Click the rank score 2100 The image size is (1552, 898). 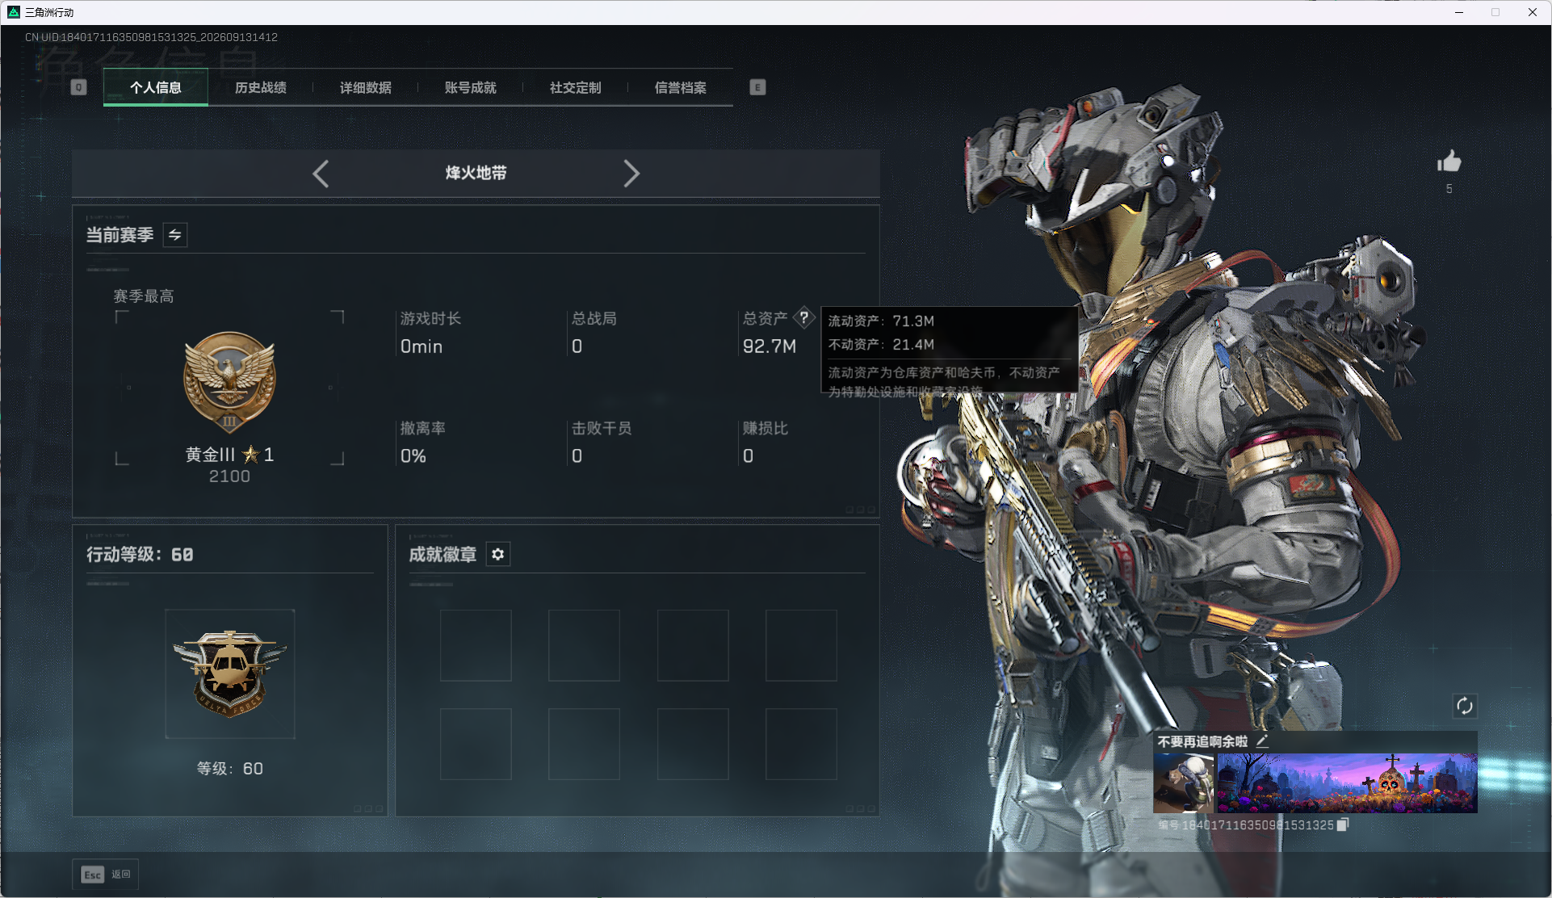point(229,476)
